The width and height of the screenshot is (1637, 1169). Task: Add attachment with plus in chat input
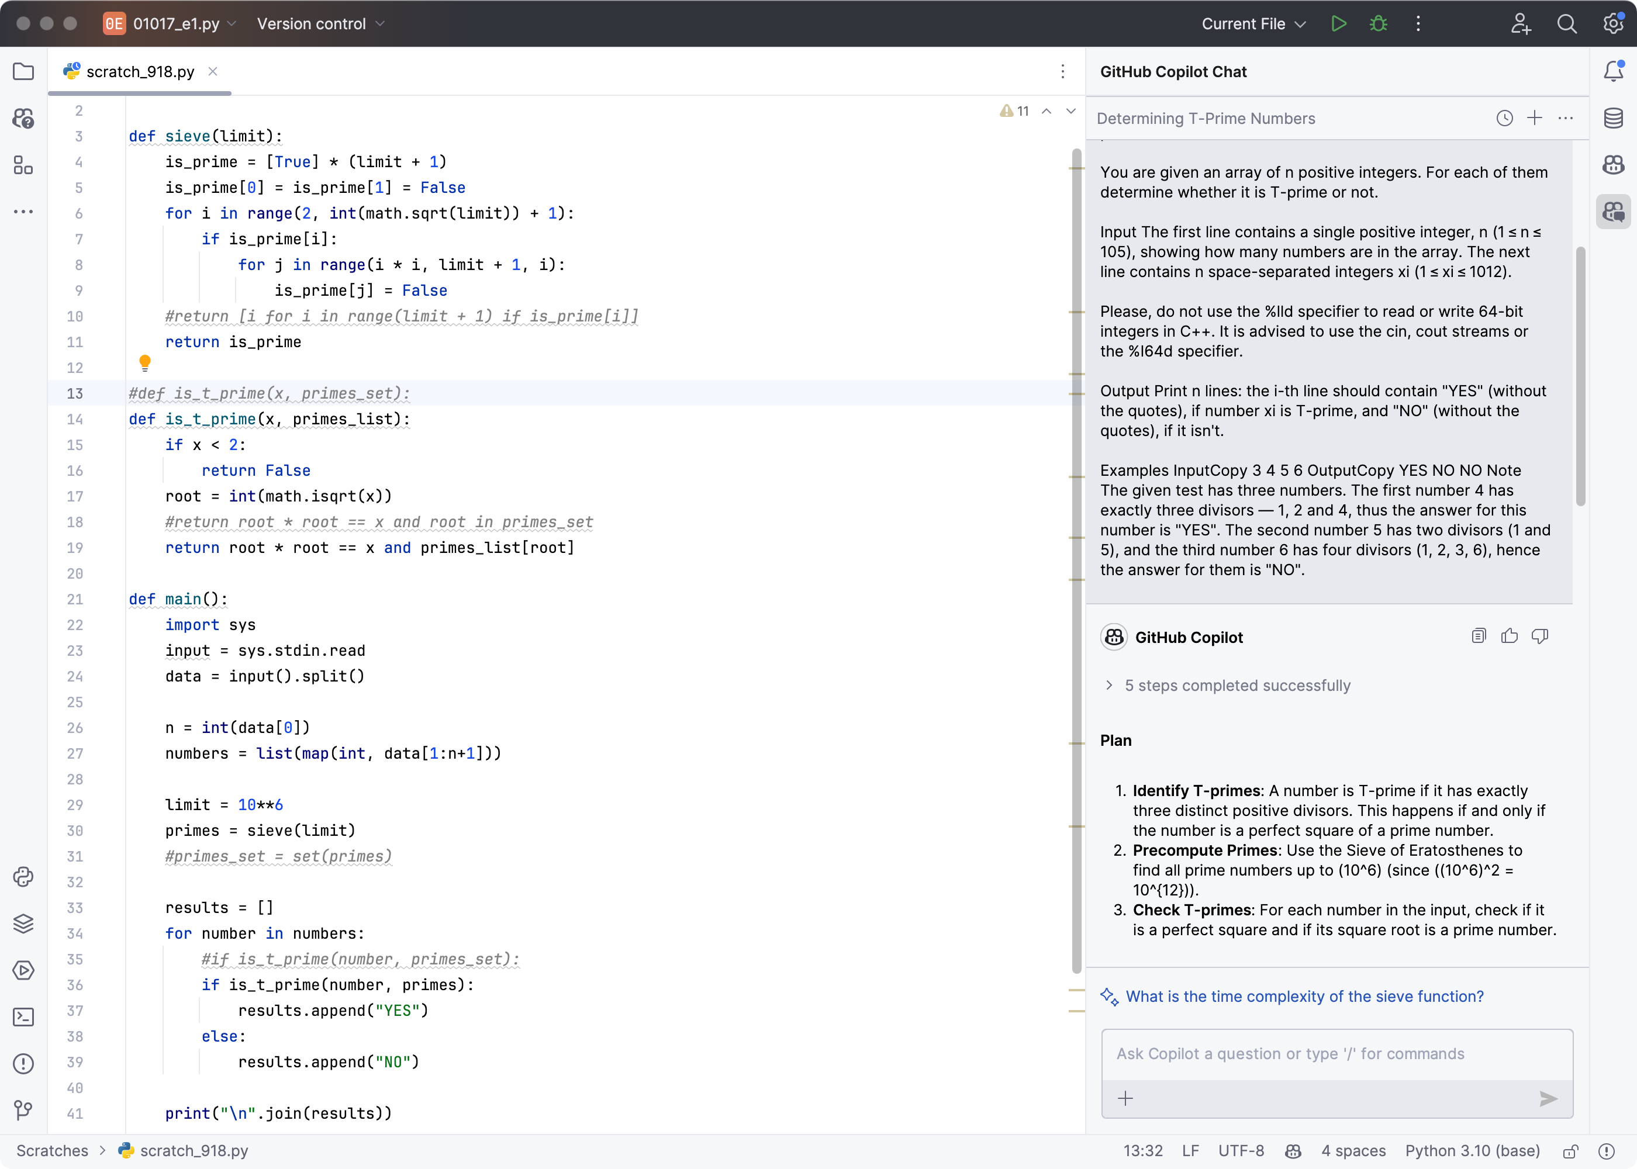(1126, 1098)
